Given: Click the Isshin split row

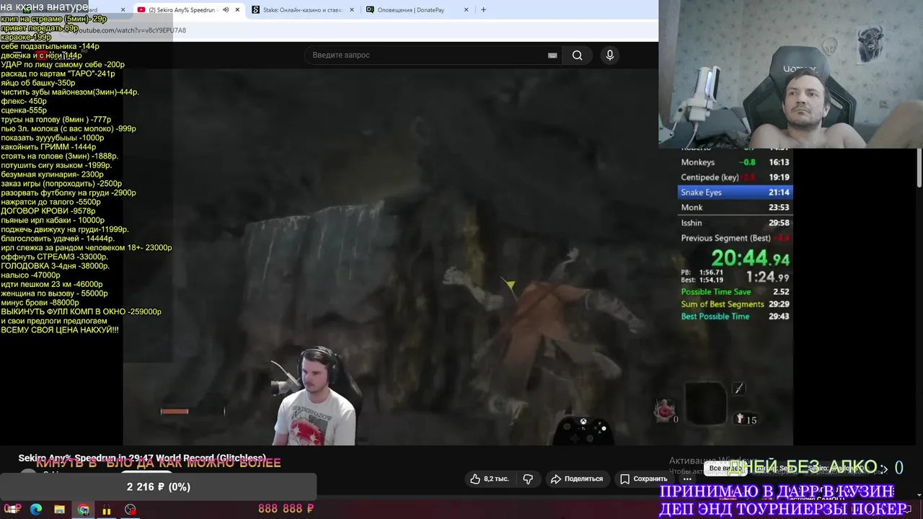Looking at the screenshot, I should tap(735, 223).
